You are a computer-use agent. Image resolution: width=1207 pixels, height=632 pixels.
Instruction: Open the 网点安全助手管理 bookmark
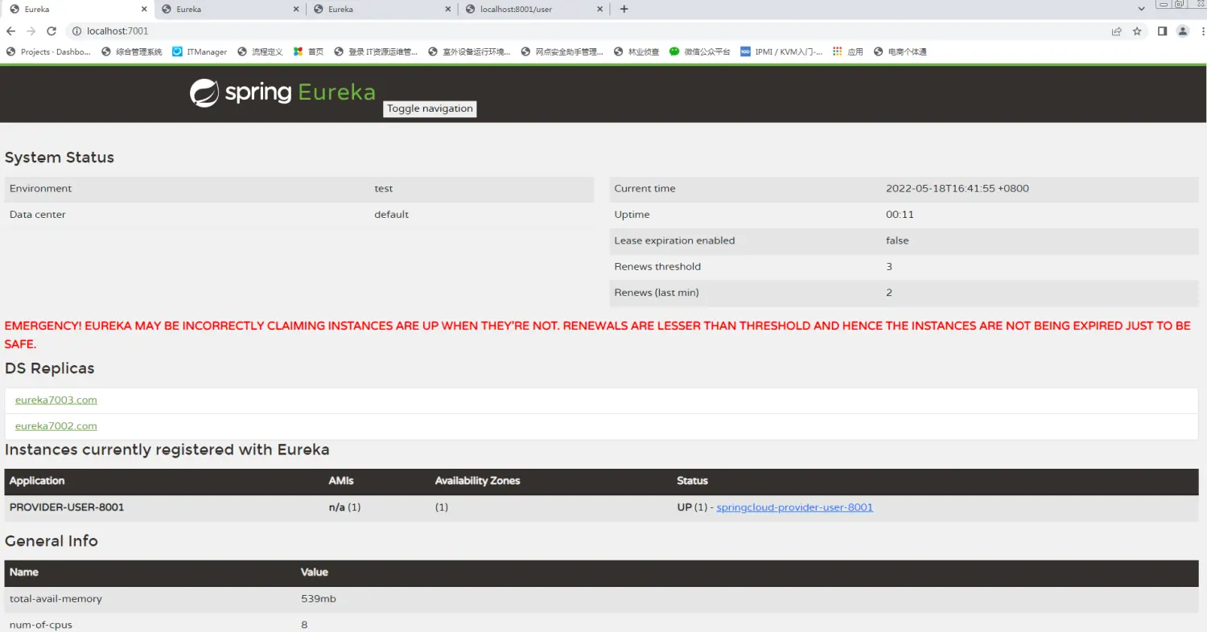pos(562,51)
